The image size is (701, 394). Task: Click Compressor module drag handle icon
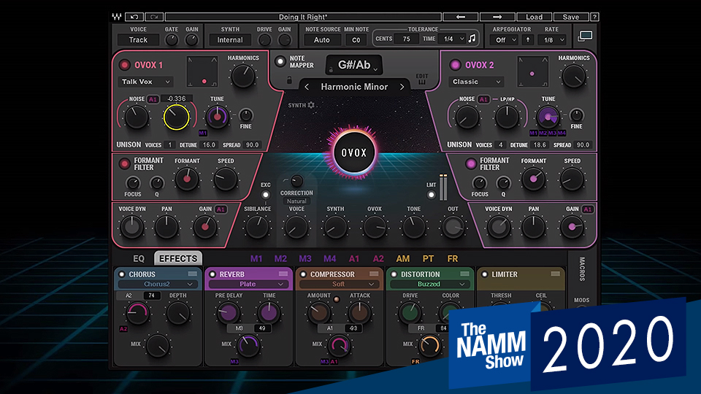[x=374, y=274]
